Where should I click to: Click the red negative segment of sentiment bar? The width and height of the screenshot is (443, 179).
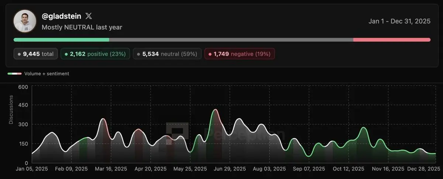[x=392, y=39]
